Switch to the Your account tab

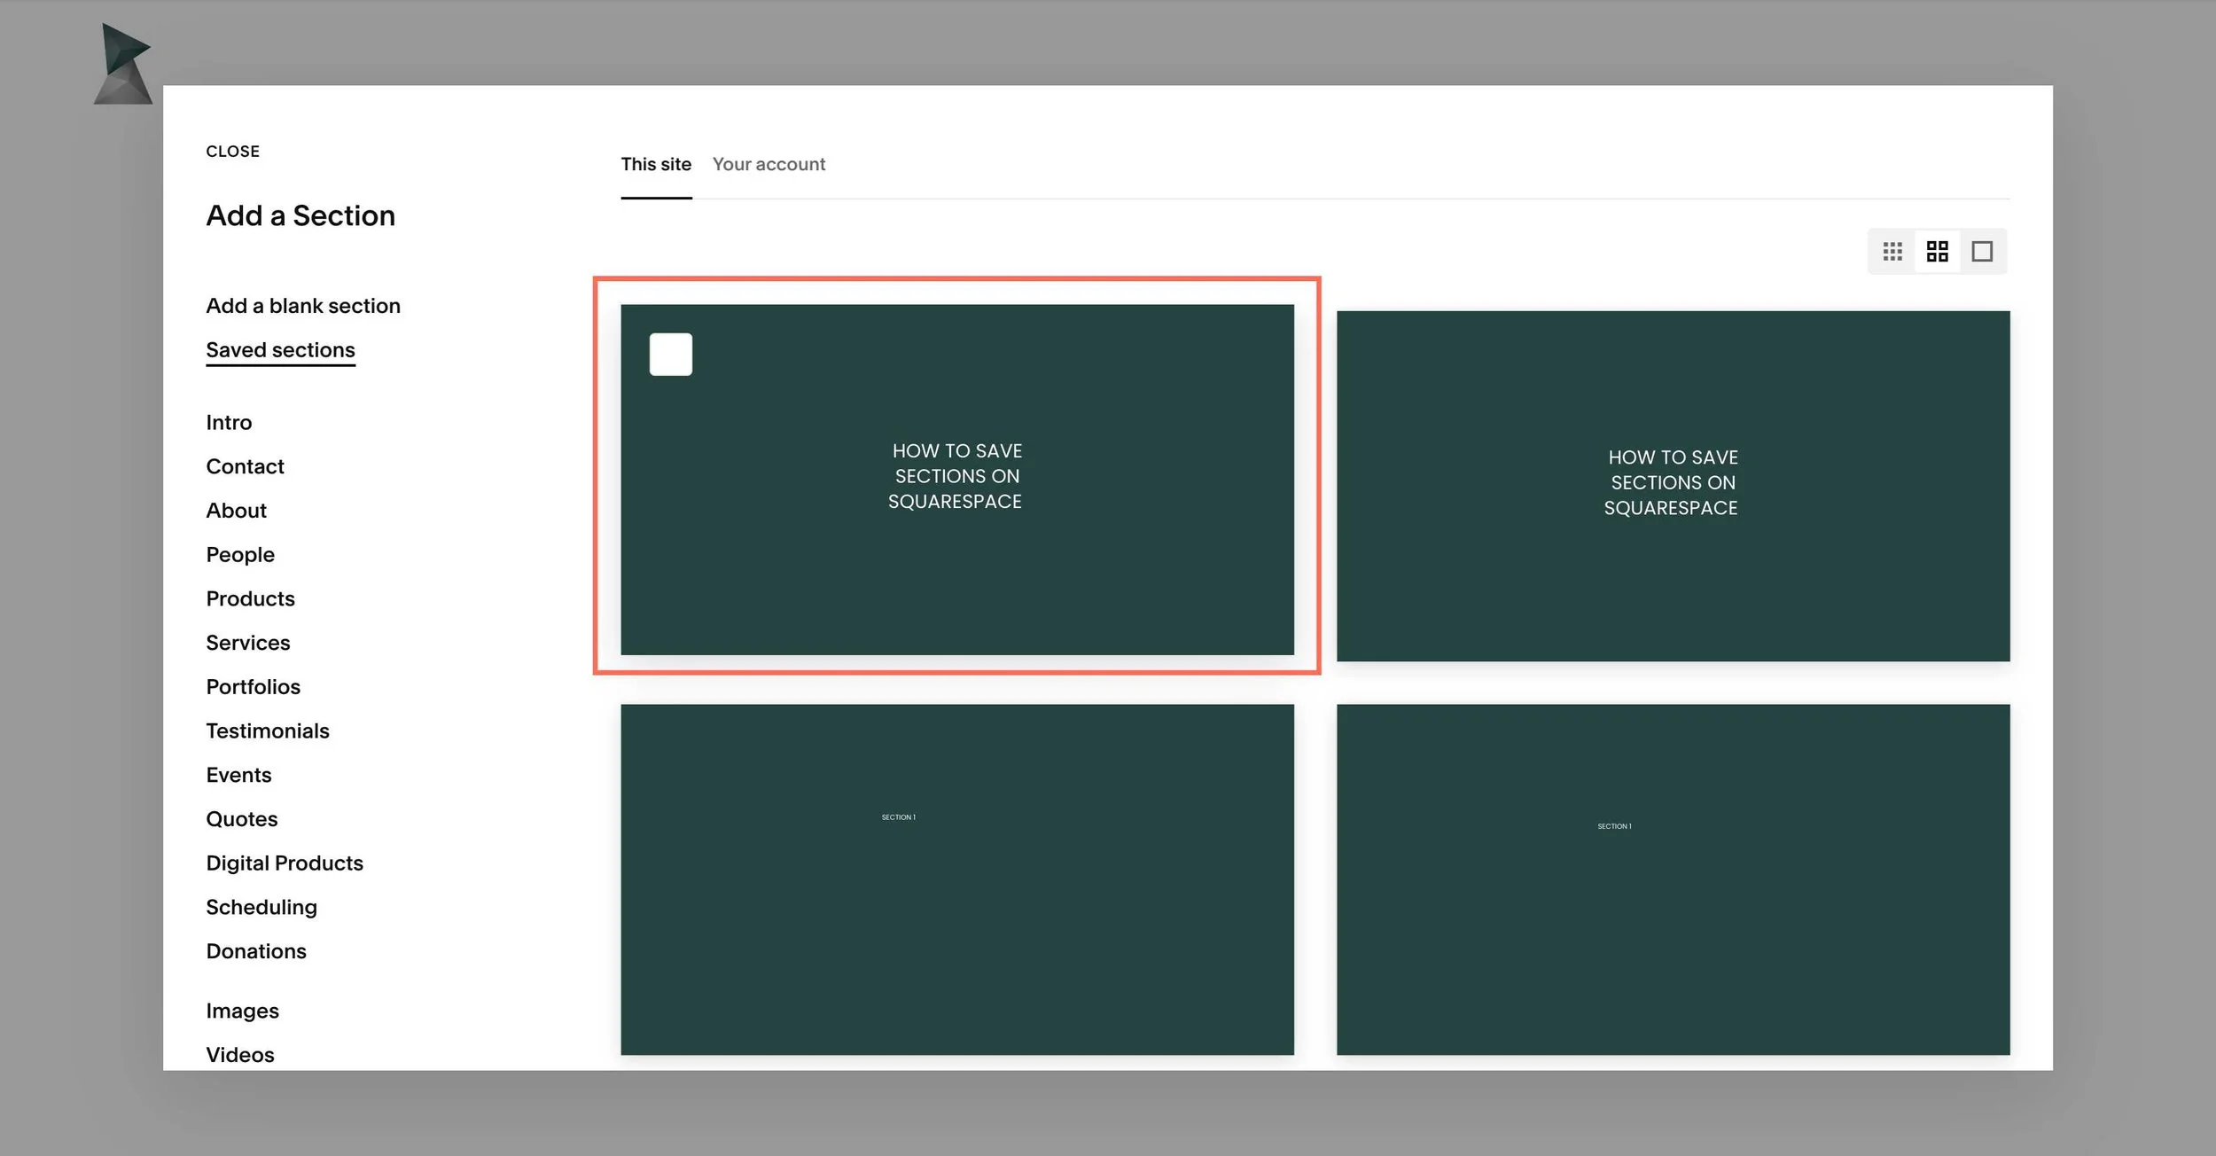(x=769, y=164)
